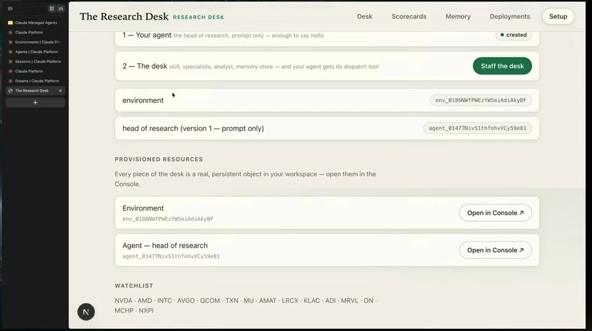Click the favicon of the Sessions tab
The width and height of the screenshot is (592, 331).
tap(10, 62)
